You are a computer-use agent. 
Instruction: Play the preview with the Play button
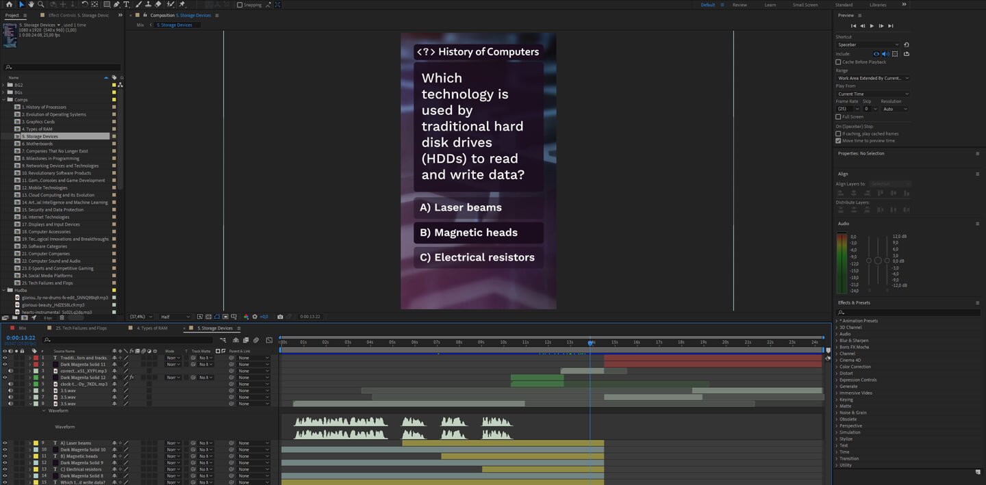[x=872, y=26]
